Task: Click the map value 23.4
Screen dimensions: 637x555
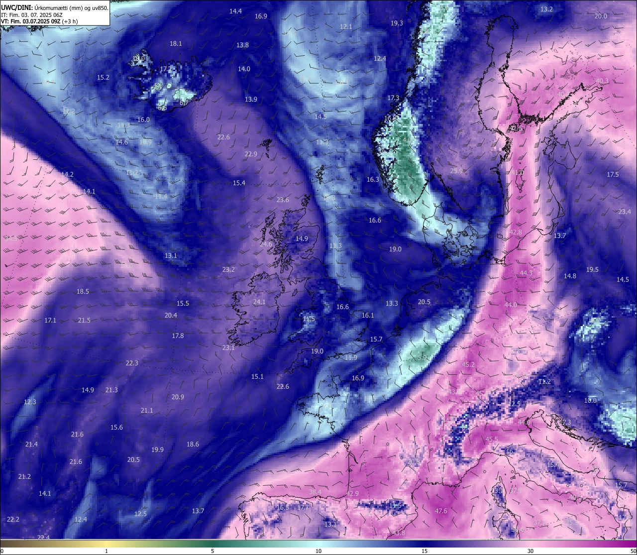Action: coord(625,212)
